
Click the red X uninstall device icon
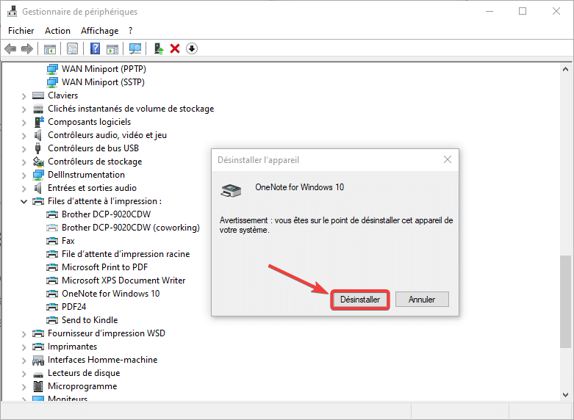(175, 48)
